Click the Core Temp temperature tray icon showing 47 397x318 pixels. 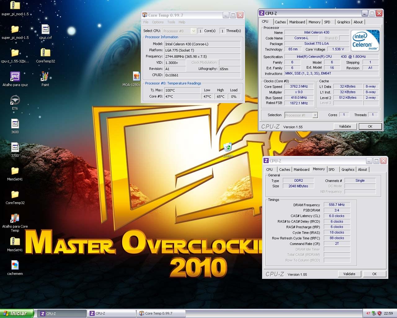click(x=368, y=313)
